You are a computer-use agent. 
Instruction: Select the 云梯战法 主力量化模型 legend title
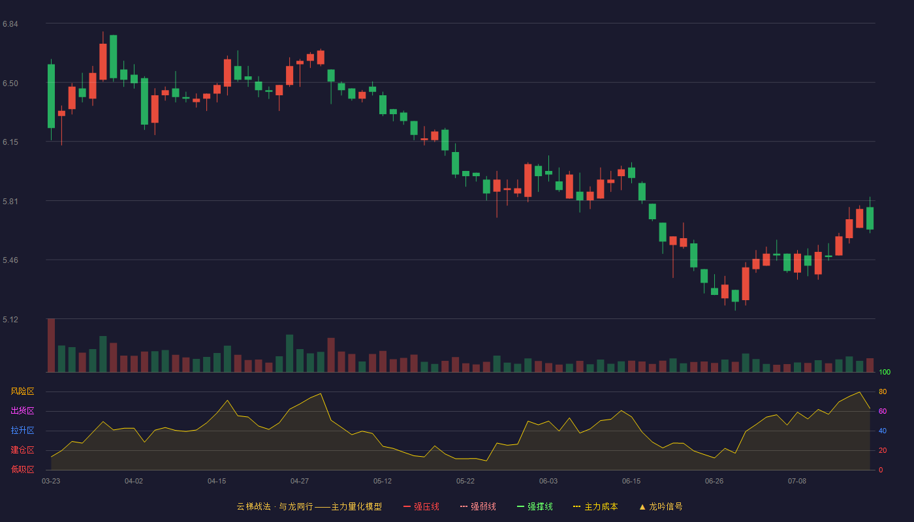pos(309,506)
